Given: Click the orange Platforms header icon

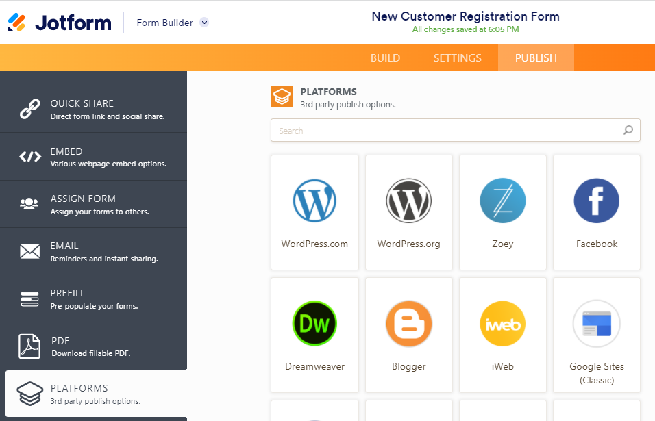Looking at the screenshot, I should click(282, 97).
